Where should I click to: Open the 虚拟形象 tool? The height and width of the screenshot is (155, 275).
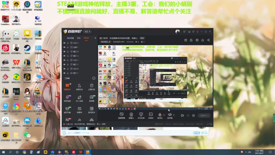point(67,110)
